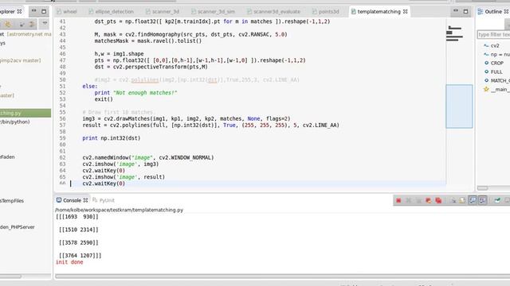Click the highlighted minimap viewport region
The width and height of the screenshot is (510, 286).
click(459, 106)
